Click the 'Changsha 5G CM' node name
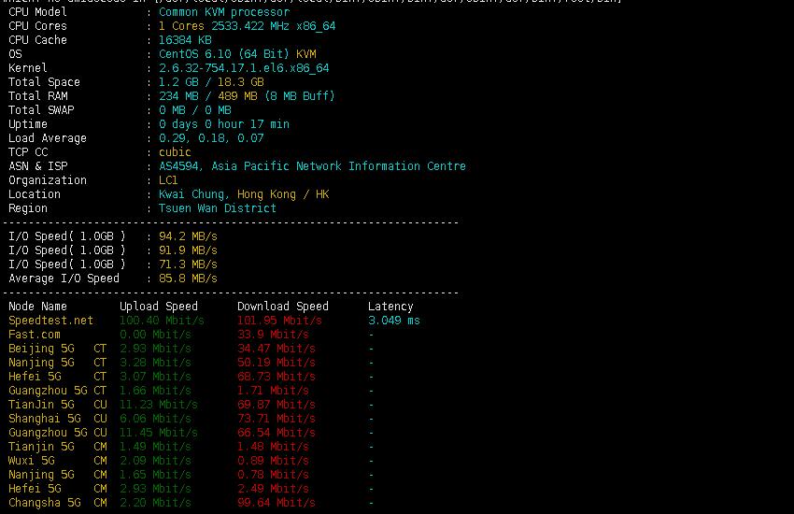Viewport: 794px width, 514px height. pyautogui.click(x=58, y=503)
